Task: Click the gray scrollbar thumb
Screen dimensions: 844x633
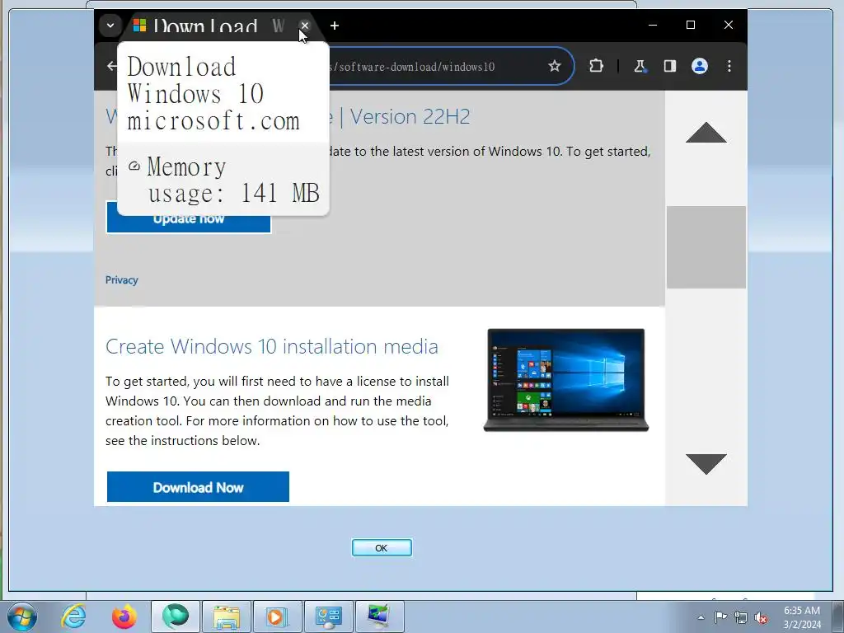Action: [x=706, y=247]
